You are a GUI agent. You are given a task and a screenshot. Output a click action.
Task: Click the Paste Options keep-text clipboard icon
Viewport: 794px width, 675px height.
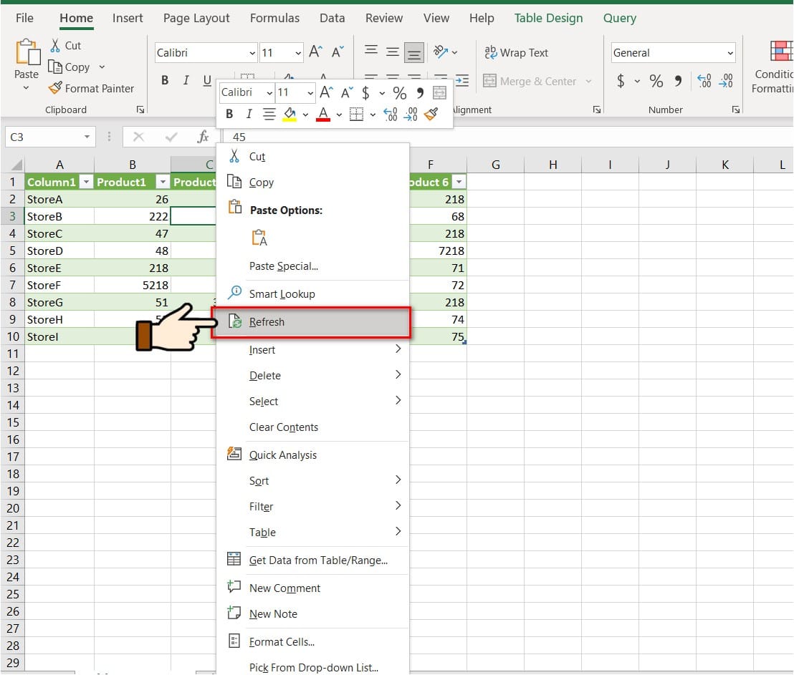[259, 238]
